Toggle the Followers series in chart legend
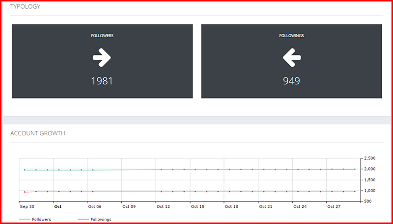Image resolution: width=393 pixels, height=224 pixels. point(35,219)
